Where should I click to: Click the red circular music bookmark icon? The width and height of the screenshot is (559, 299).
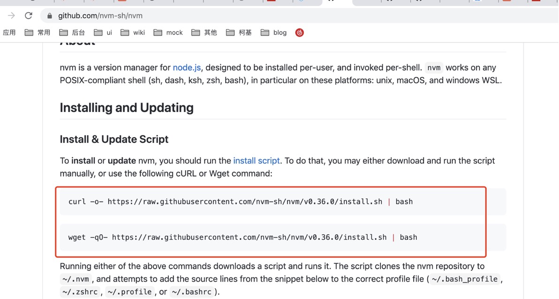click(x=300, y=32)
